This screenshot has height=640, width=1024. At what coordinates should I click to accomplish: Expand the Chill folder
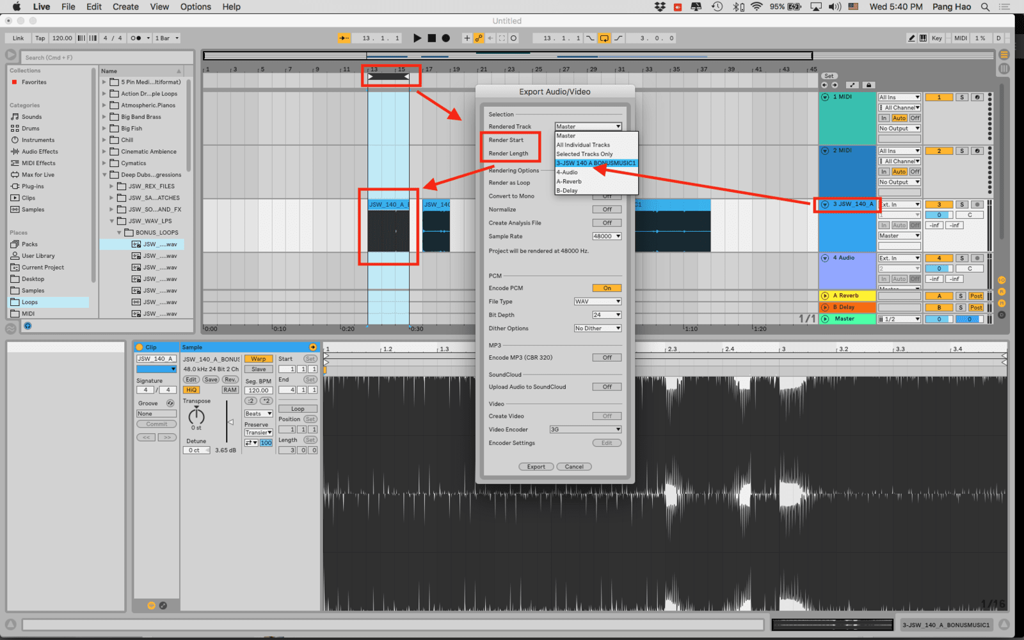pos(104,140)
